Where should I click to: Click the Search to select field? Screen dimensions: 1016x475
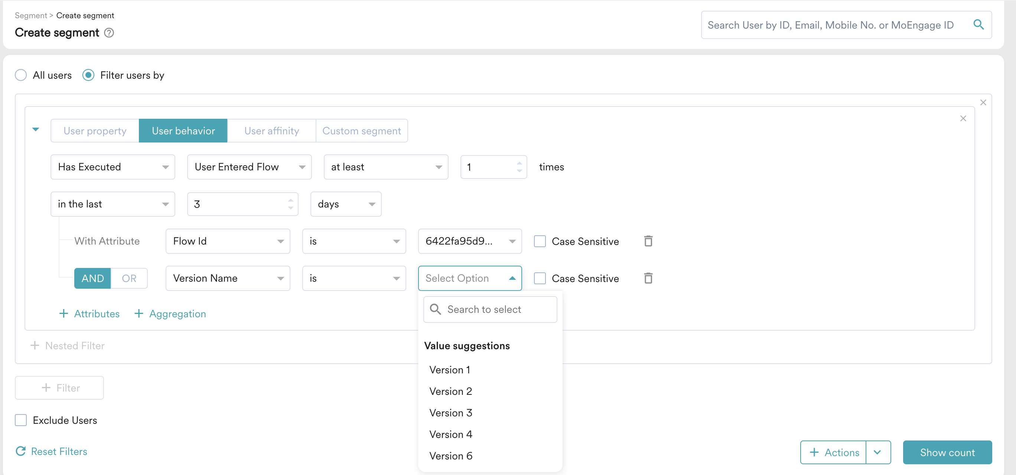point(490,309)
